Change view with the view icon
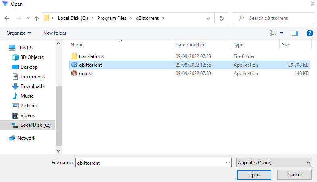 (273, 33)
